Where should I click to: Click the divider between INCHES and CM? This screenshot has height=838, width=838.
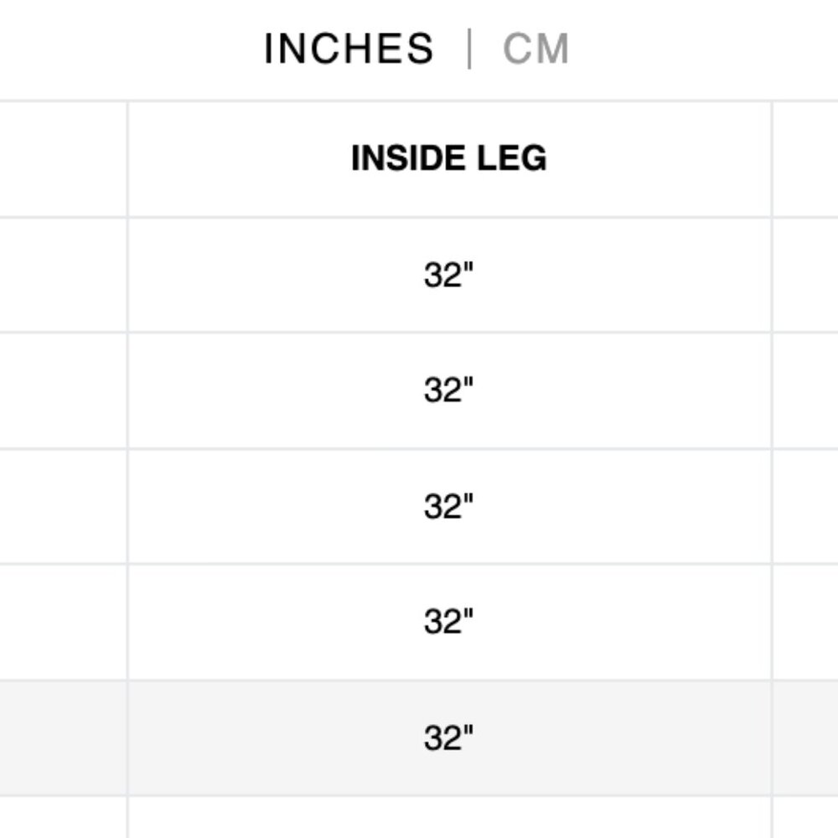(x=469, y=49)
